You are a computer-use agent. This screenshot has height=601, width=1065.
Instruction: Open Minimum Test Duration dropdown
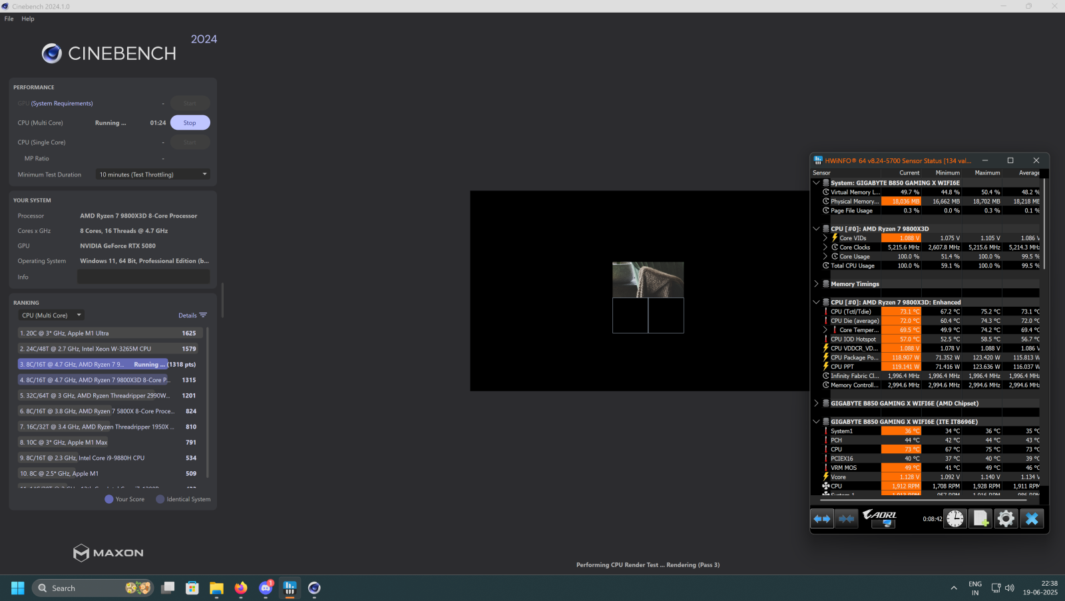tap(153, 174)
